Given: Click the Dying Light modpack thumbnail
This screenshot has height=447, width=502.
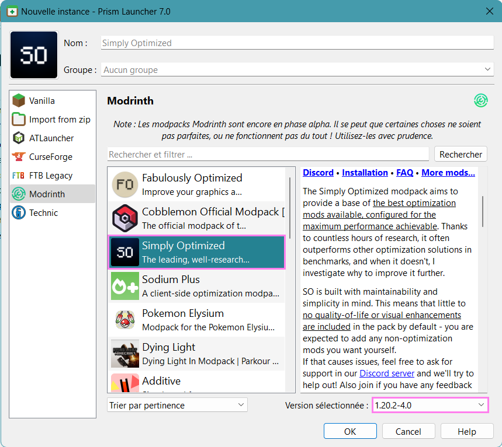Looking at the screenshot, I should click(125, 354).
